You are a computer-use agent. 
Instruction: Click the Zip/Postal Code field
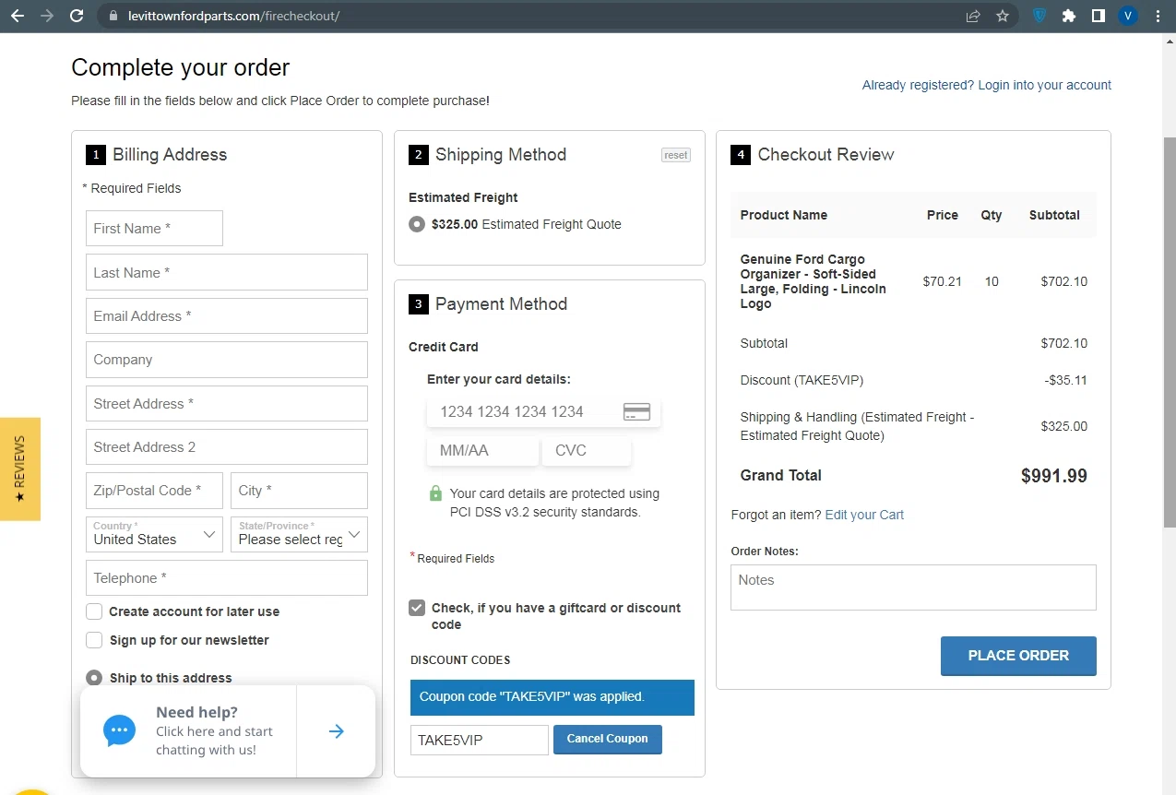[x=155, y=491]
